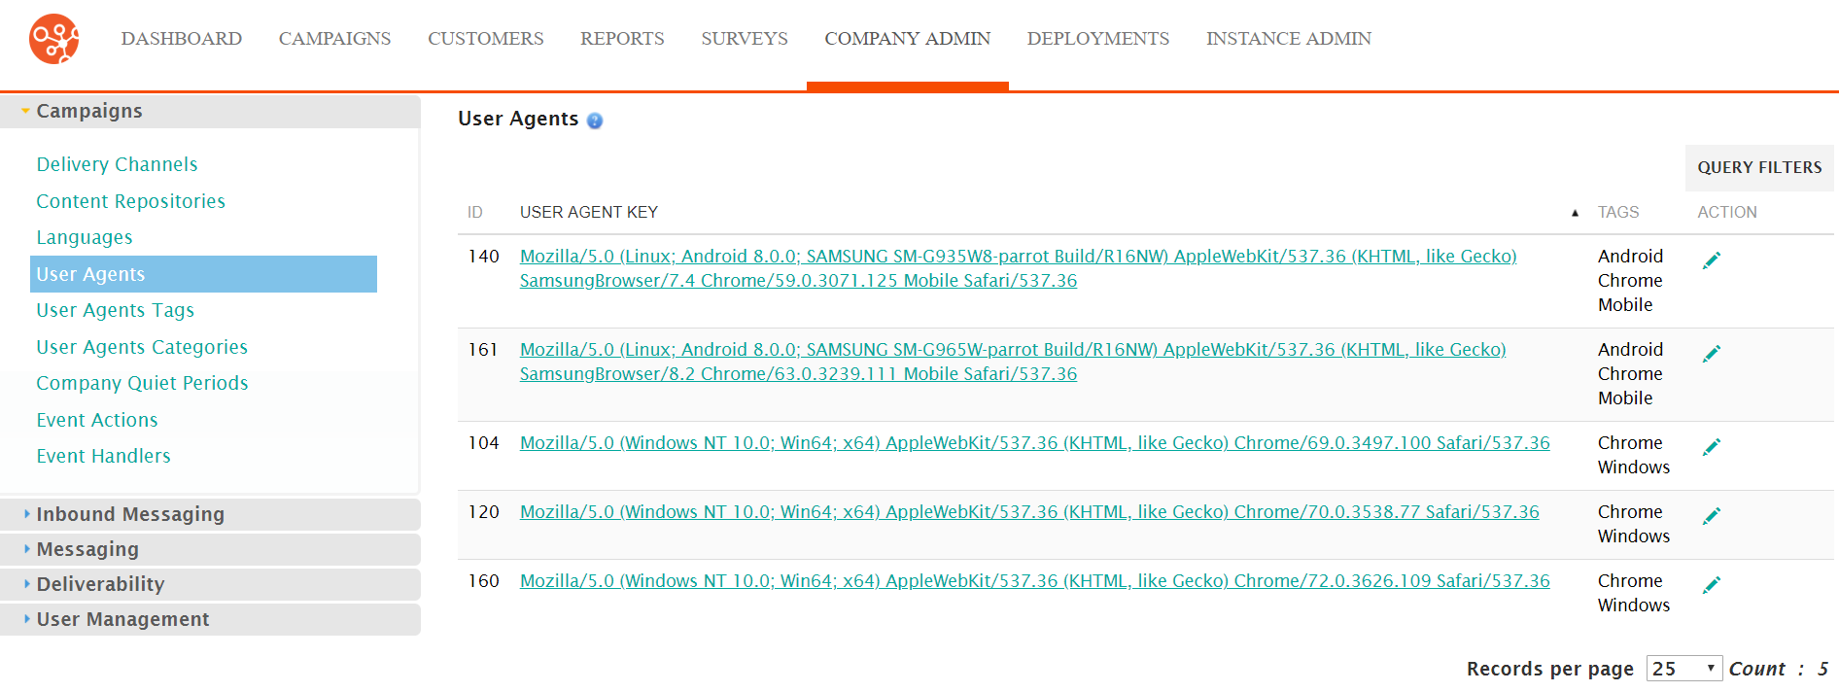Open the Deployments tab
The width and height of the screenshot is (1839, 692).
pos(1098,39)
